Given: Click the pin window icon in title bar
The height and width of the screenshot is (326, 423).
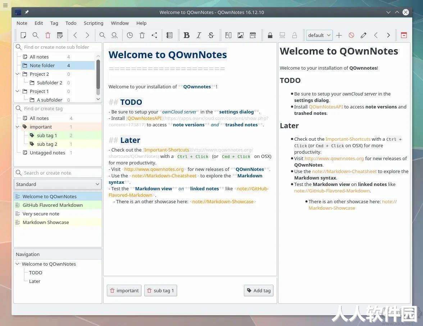Looking at the screenshot, I should tap(27, 12).
